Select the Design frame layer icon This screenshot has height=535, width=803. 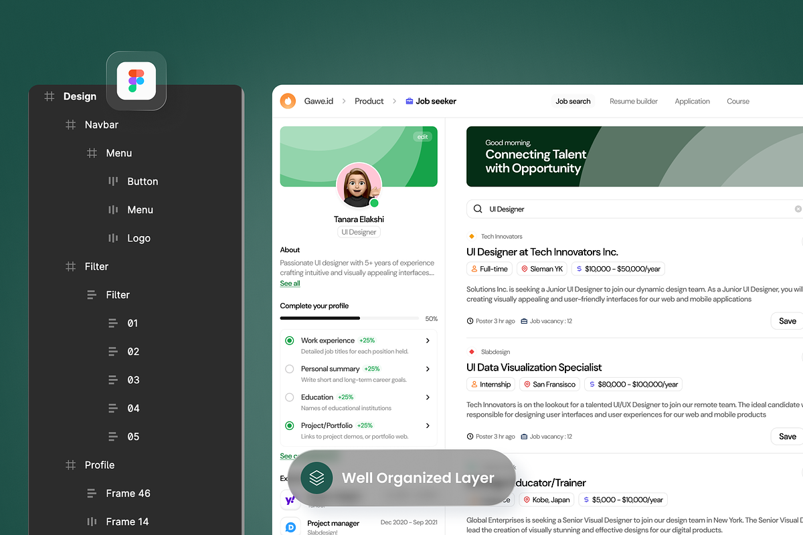tap(50, 96)
